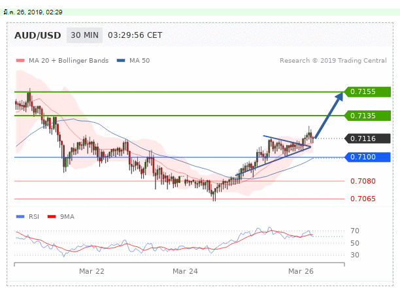400x294 pixels.
Task: Click the RSI 30 axis value
Action: click(x=355, y=255)
